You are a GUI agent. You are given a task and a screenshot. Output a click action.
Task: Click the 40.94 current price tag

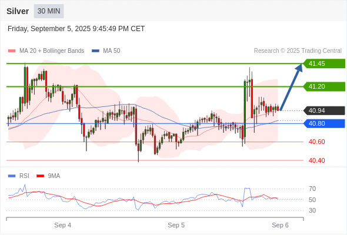(x=324, y=110)
